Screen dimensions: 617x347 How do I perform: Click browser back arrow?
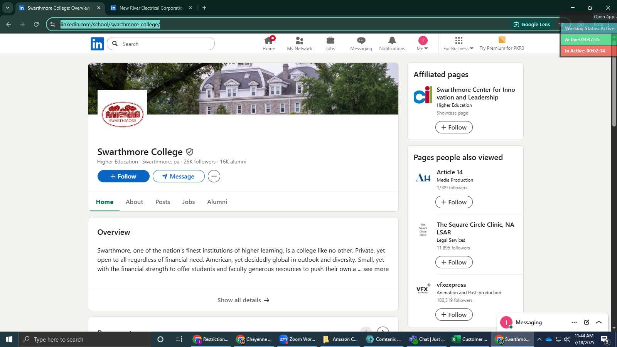click(8, 24)
